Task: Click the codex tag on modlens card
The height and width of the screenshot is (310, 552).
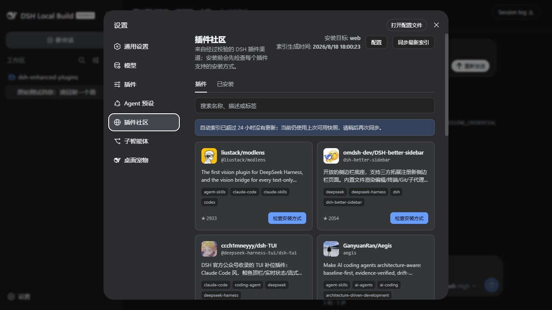Action: tap(210, 202)
